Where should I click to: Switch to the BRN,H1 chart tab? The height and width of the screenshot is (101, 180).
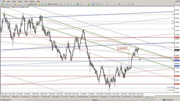[73, 97]
